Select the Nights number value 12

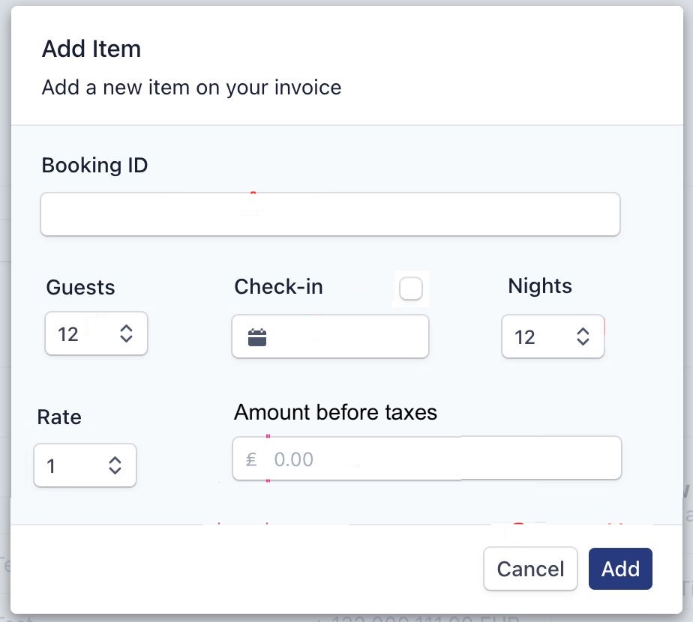[525, 337]
